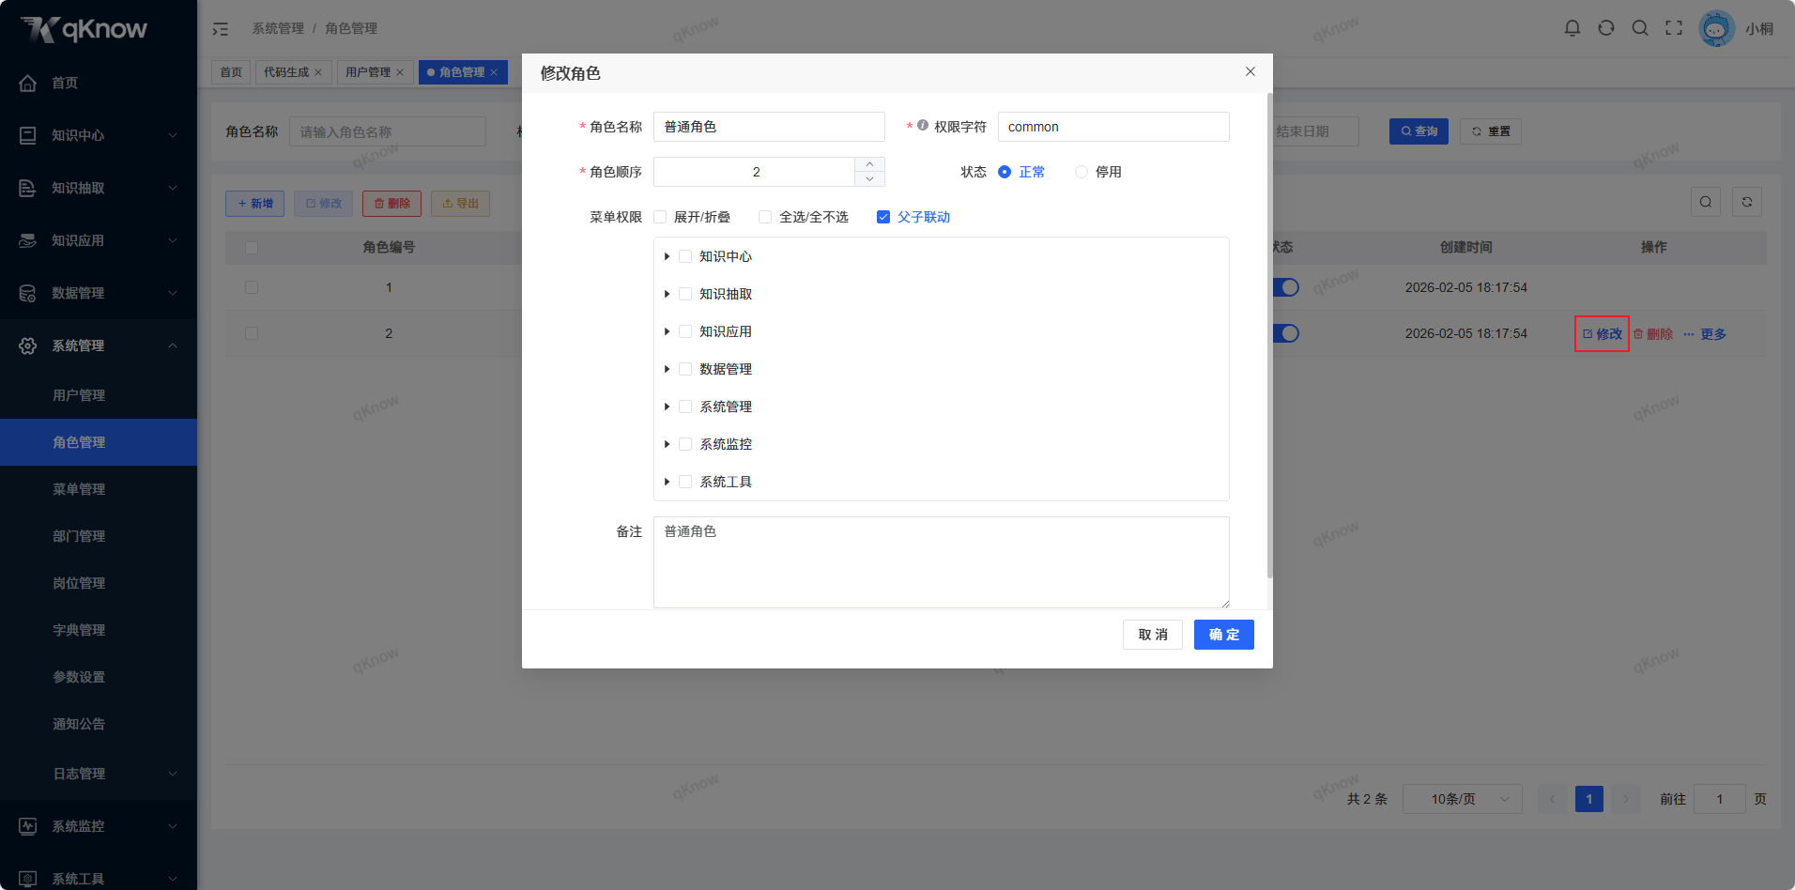Switch to the 首页 tab
The image size is (1795, 890).
click(231, 72)
